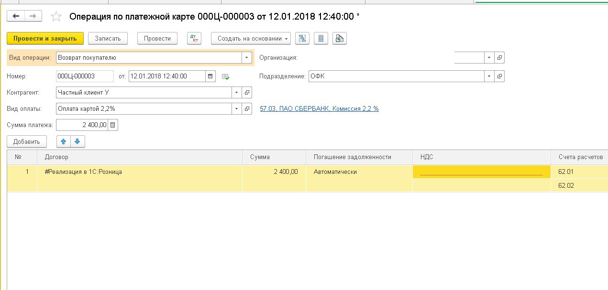Add document to favorites with star icon
The width and height of the screenshot is (608, 290).
[x=56, y=17]
